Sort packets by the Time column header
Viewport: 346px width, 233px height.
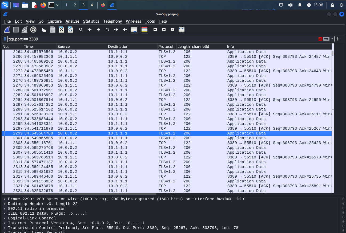[40, 47]
